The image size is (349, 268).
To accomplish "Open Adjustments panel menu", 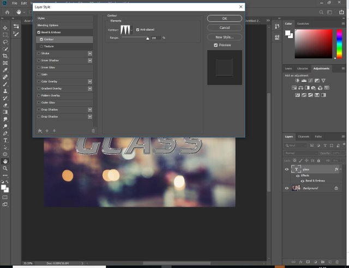I will [x=343, y=68].
